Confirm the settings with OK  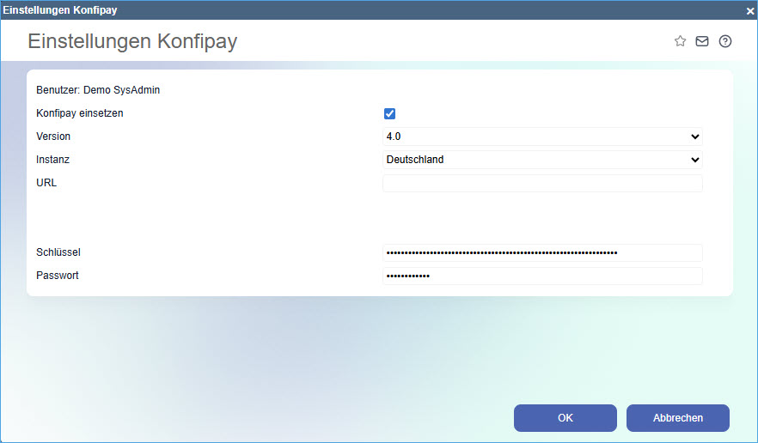click(x=565, y=418)
